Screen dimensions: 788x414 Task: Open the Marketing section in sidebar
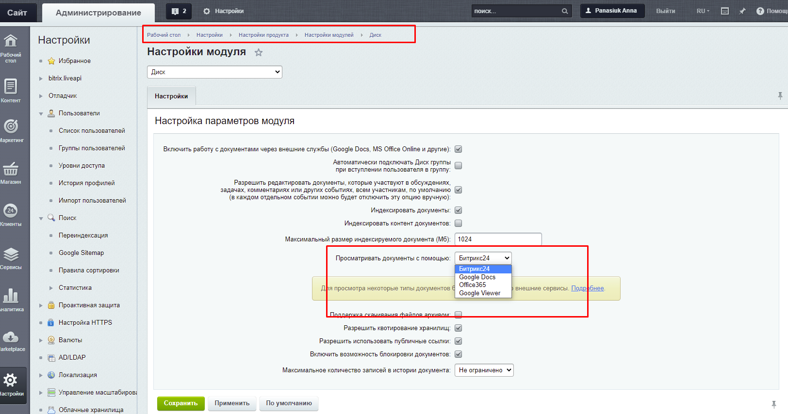11,127
